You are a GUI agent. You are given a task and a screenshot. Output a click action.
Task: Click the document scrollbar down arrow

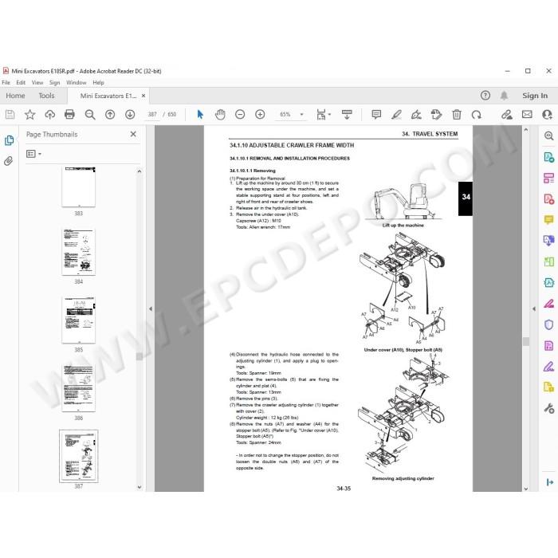click(x=526, y=489)
